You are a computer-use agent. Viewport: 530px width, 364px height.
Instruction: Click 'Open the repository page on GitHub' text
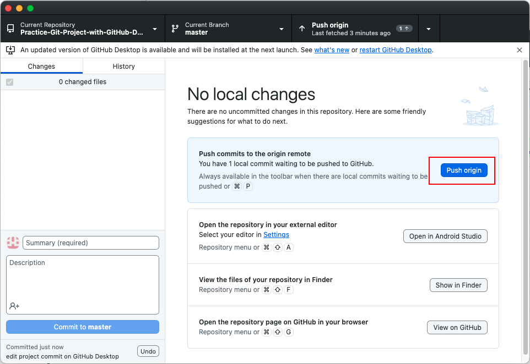pos(283,322)
